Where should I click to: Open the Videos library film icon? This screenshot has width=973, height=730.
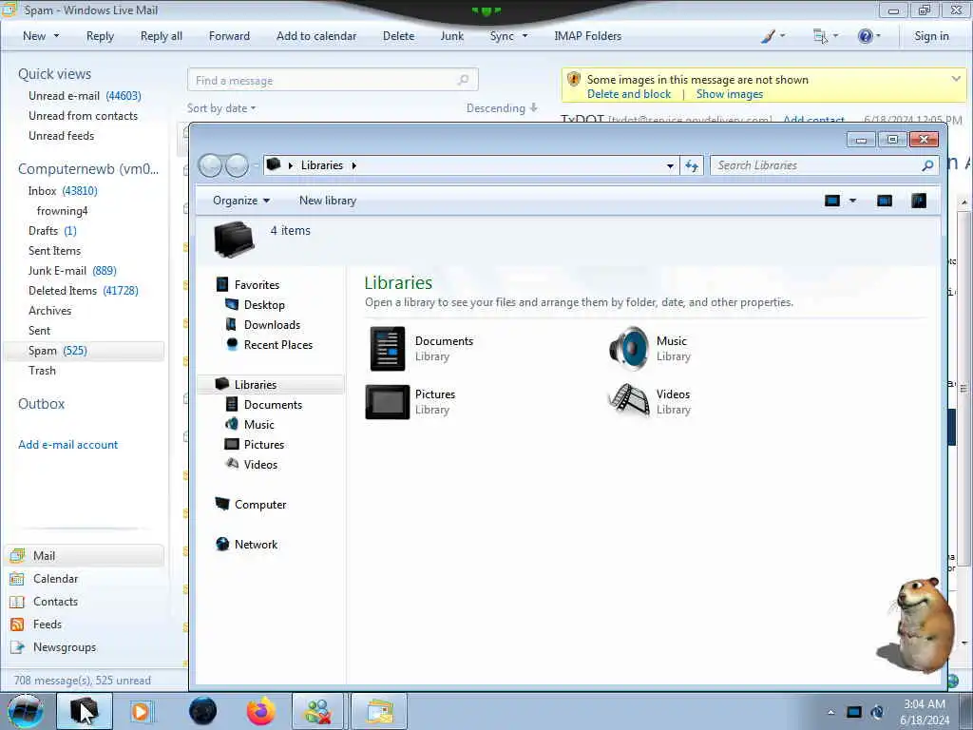point(629,400)
